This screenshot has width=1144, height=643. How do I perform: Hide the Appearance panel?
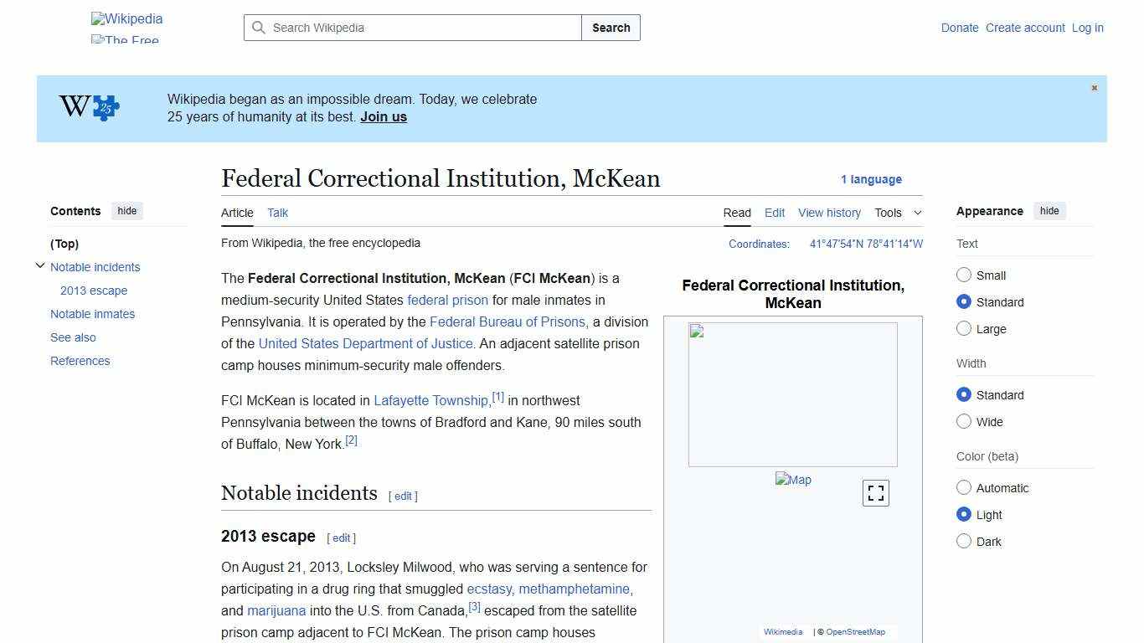[1049, 211]
